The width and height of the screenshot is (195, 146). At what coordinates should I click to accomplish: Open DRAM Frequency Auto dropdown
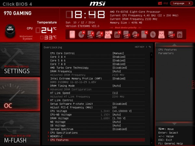[117, 71]
